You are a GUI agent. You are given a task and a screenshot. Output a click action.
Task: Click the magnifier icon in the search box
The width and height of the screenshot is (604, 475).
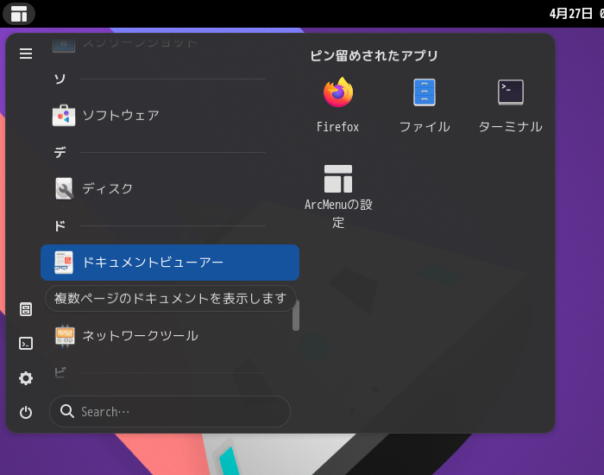67,411
